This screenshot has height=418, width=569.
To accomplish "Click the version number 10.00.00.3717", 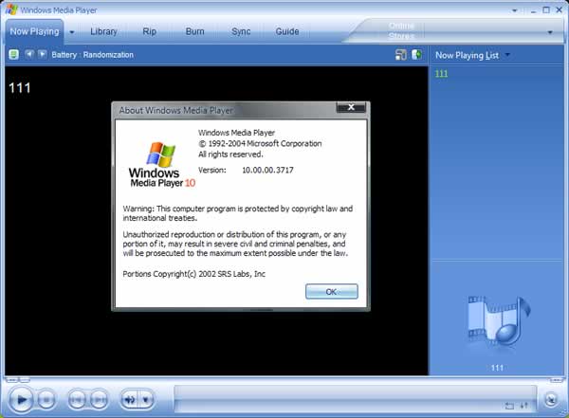I will (x=267, y=170).
